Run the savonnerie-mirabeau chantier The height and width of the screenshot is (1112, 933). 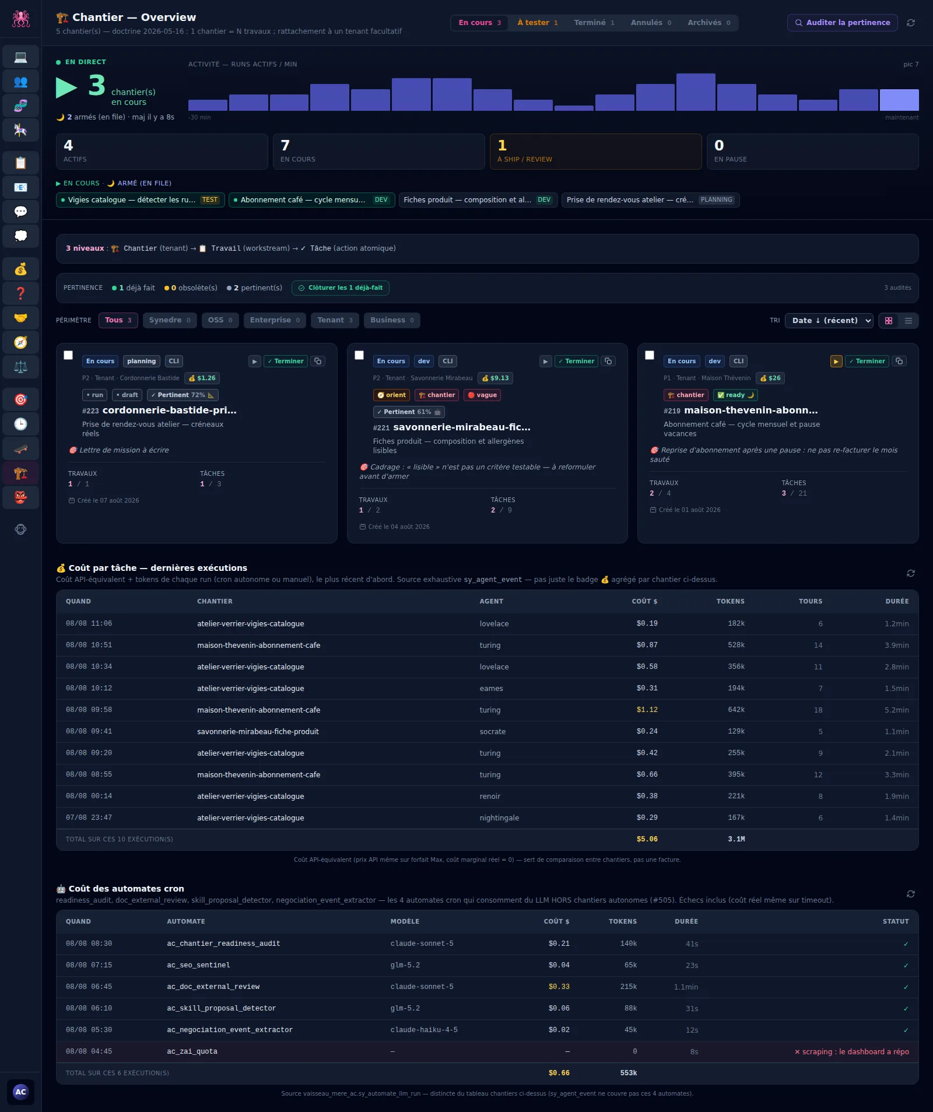[x=545, y=362]
